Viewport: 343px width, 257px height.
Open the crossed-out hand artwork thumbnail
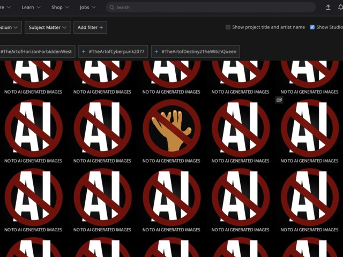[x=171, y=132]
